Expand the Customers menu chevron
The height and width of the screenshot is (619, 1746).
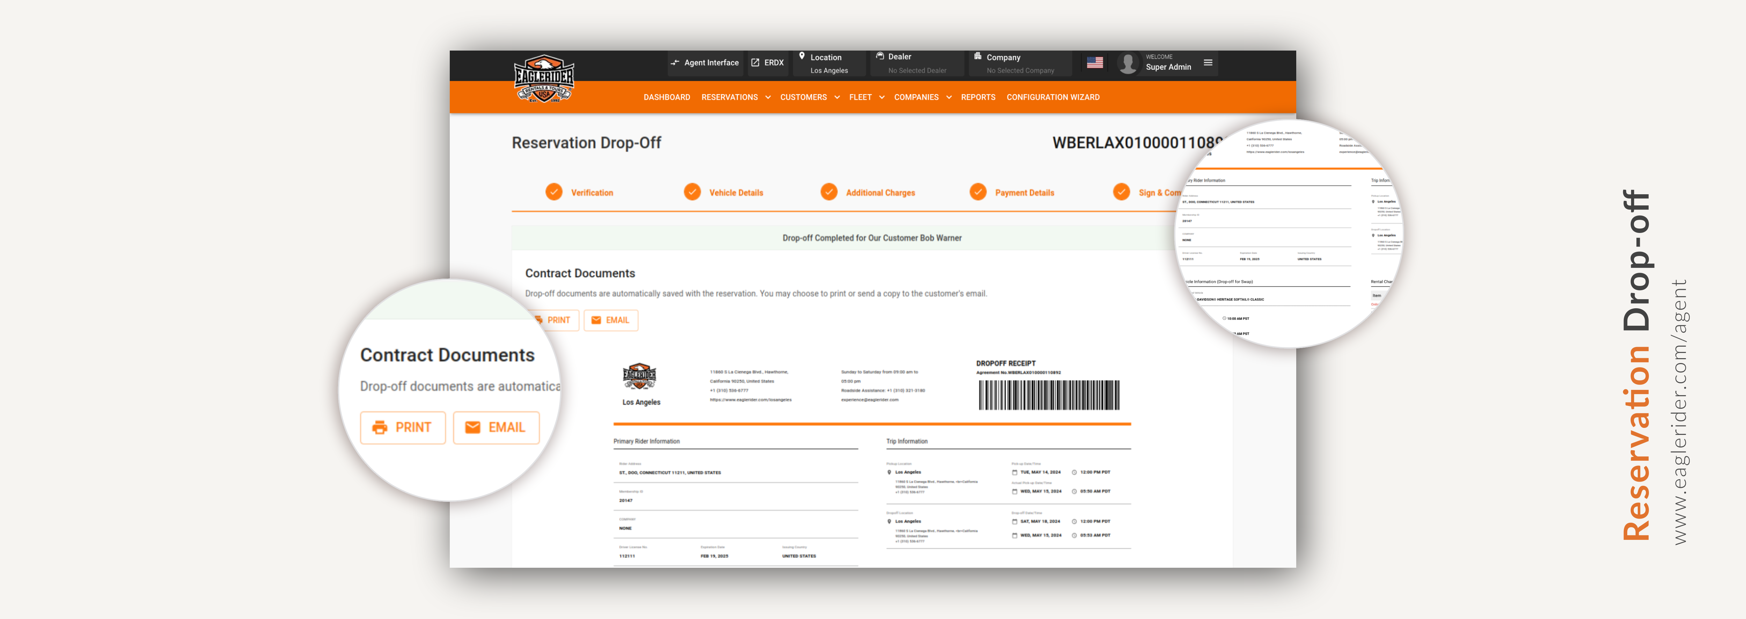837,97
